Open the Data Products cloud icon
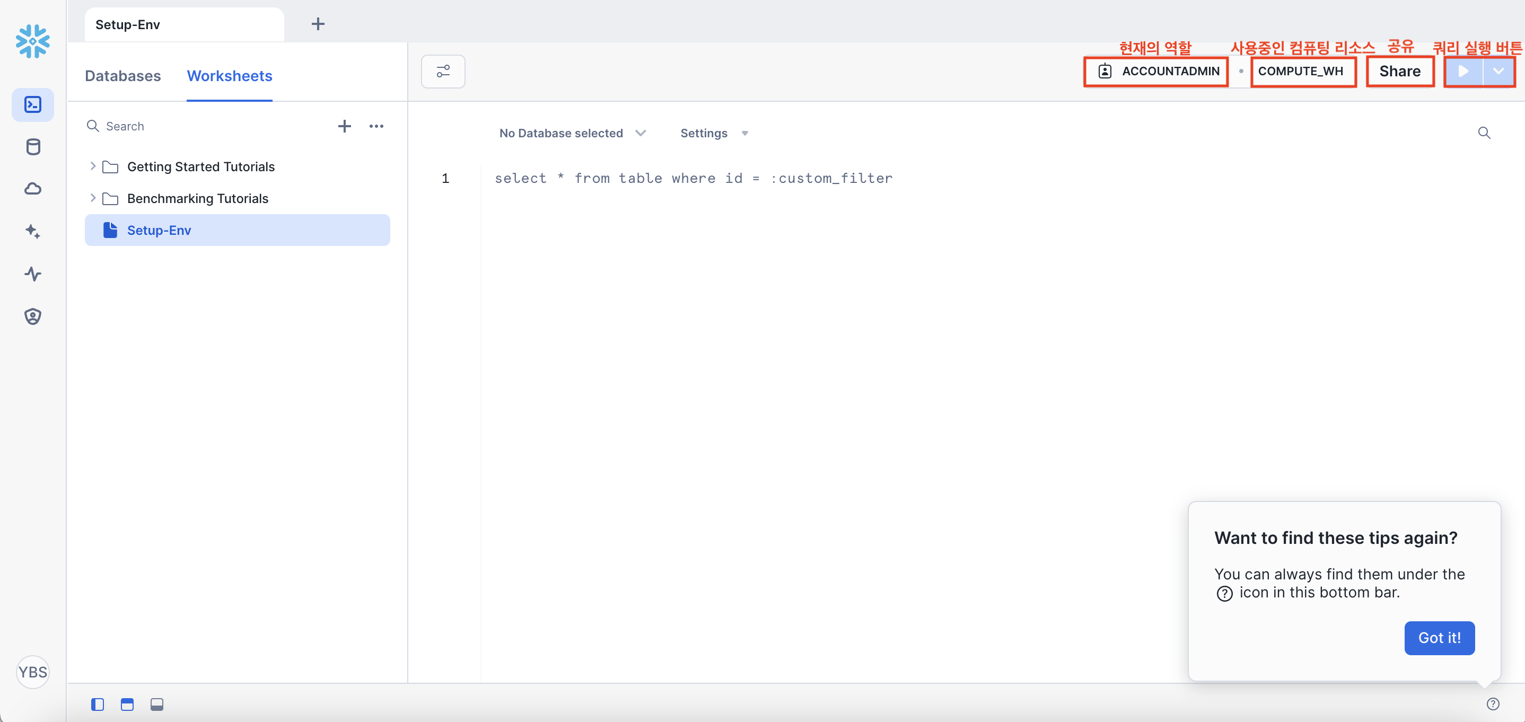This screenshot has width=1525, height=722. 33,189
